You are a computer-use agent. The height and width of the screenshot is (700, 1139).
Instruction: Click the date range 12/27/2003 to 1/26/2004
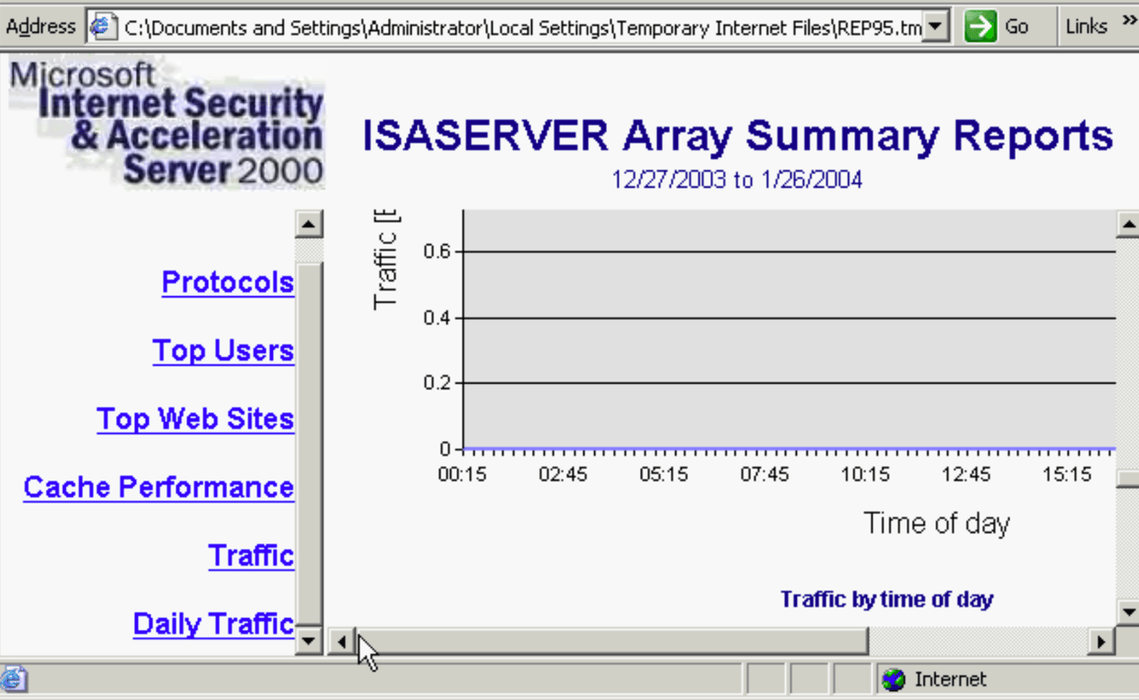[737, 180]
